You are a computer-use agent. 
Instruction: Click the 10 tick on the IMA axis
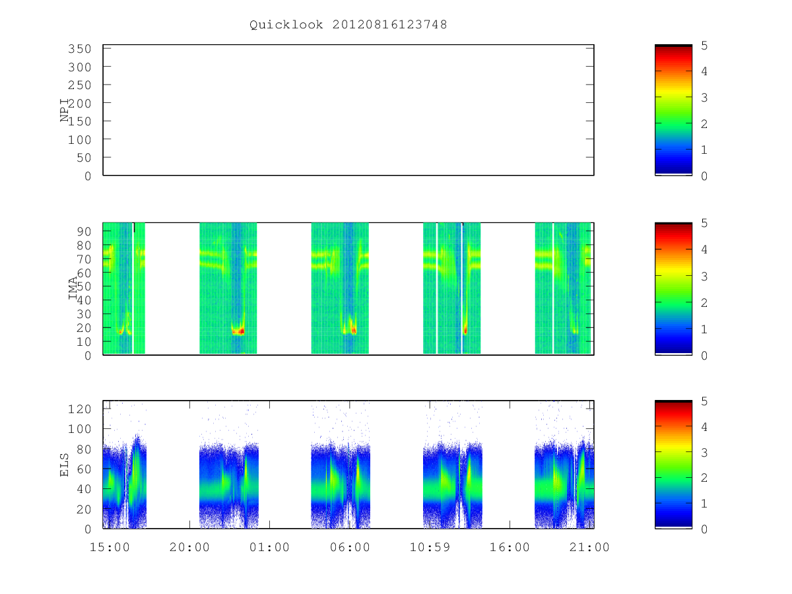[x=82, y=342]
